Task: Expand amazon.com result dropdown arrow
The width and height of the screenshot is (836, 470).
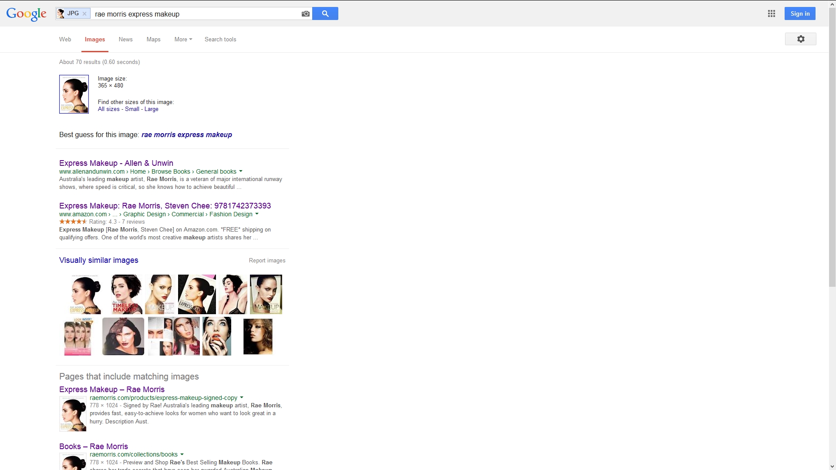Action: (257, 214)
